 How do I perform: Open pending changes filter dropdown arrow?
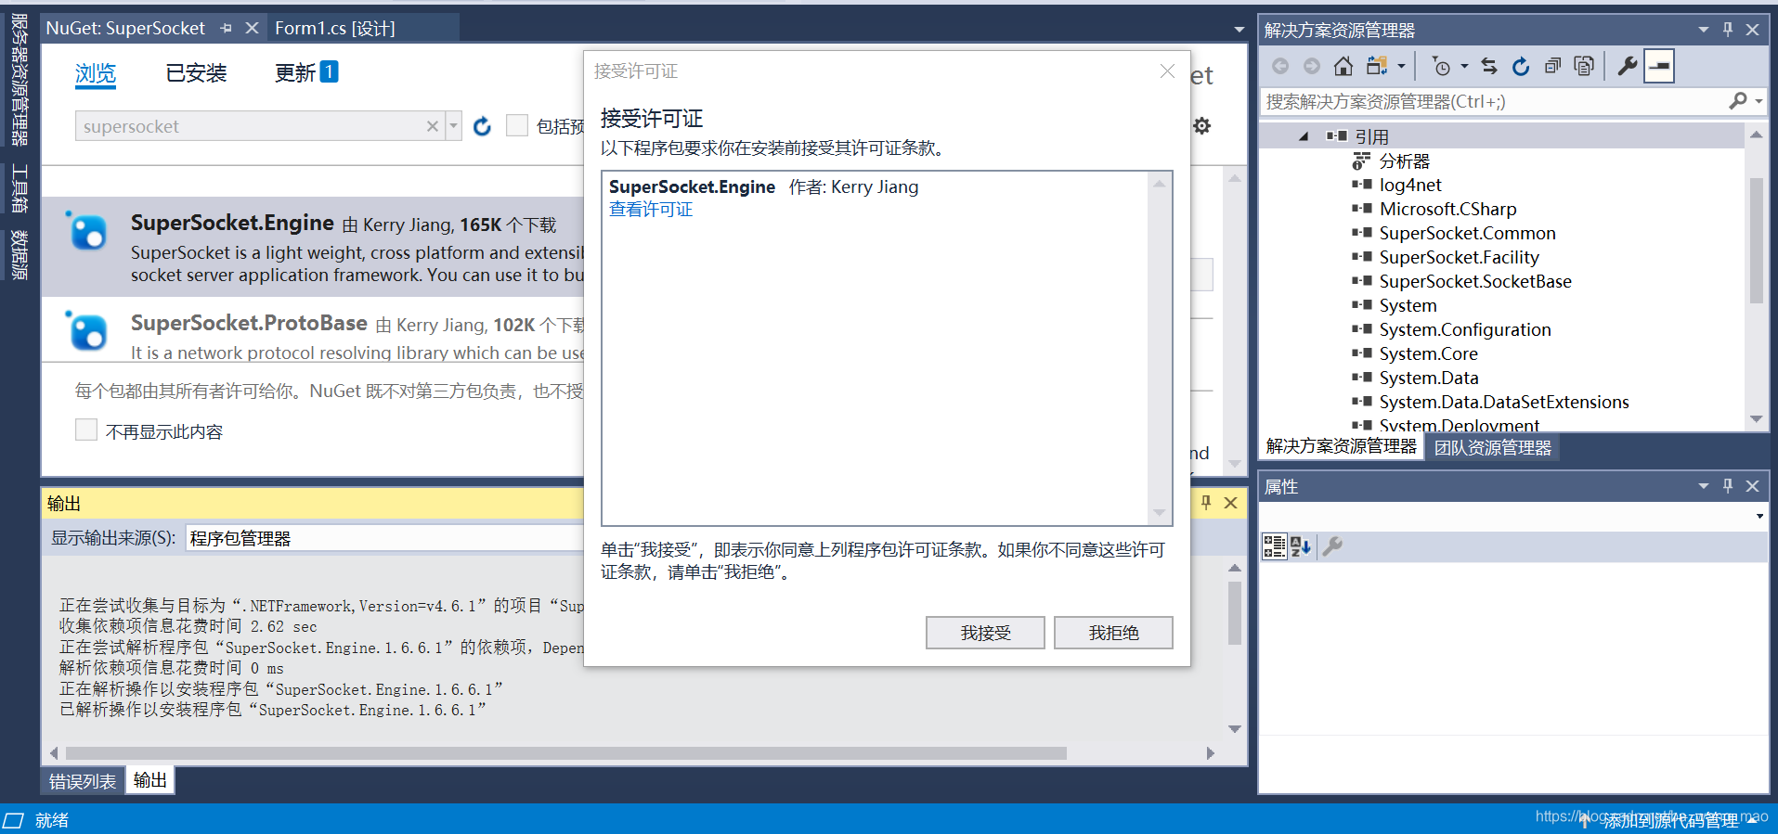pyautogui.click(x=1464, y=66)
